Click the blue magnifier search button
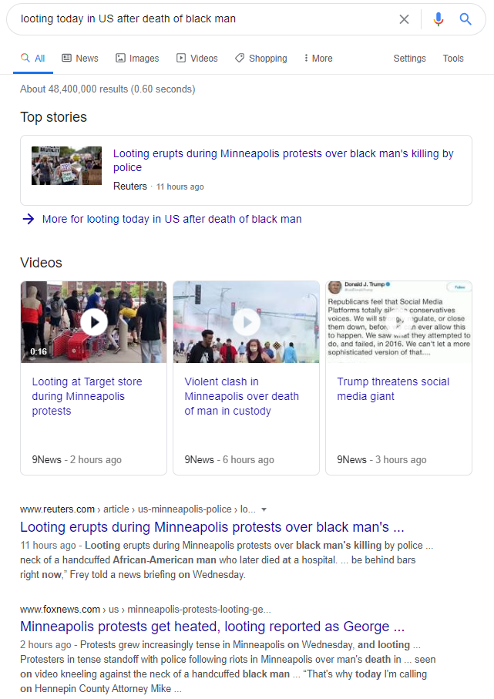This screenshot has height=699, width=494. (465, 18)
